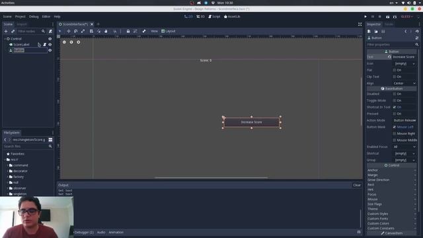The height and width of the screenshot is (238, 423).
Task: Open the Enabled Focus dropdown
Action: pyautogui.click(x=404, y=147)
